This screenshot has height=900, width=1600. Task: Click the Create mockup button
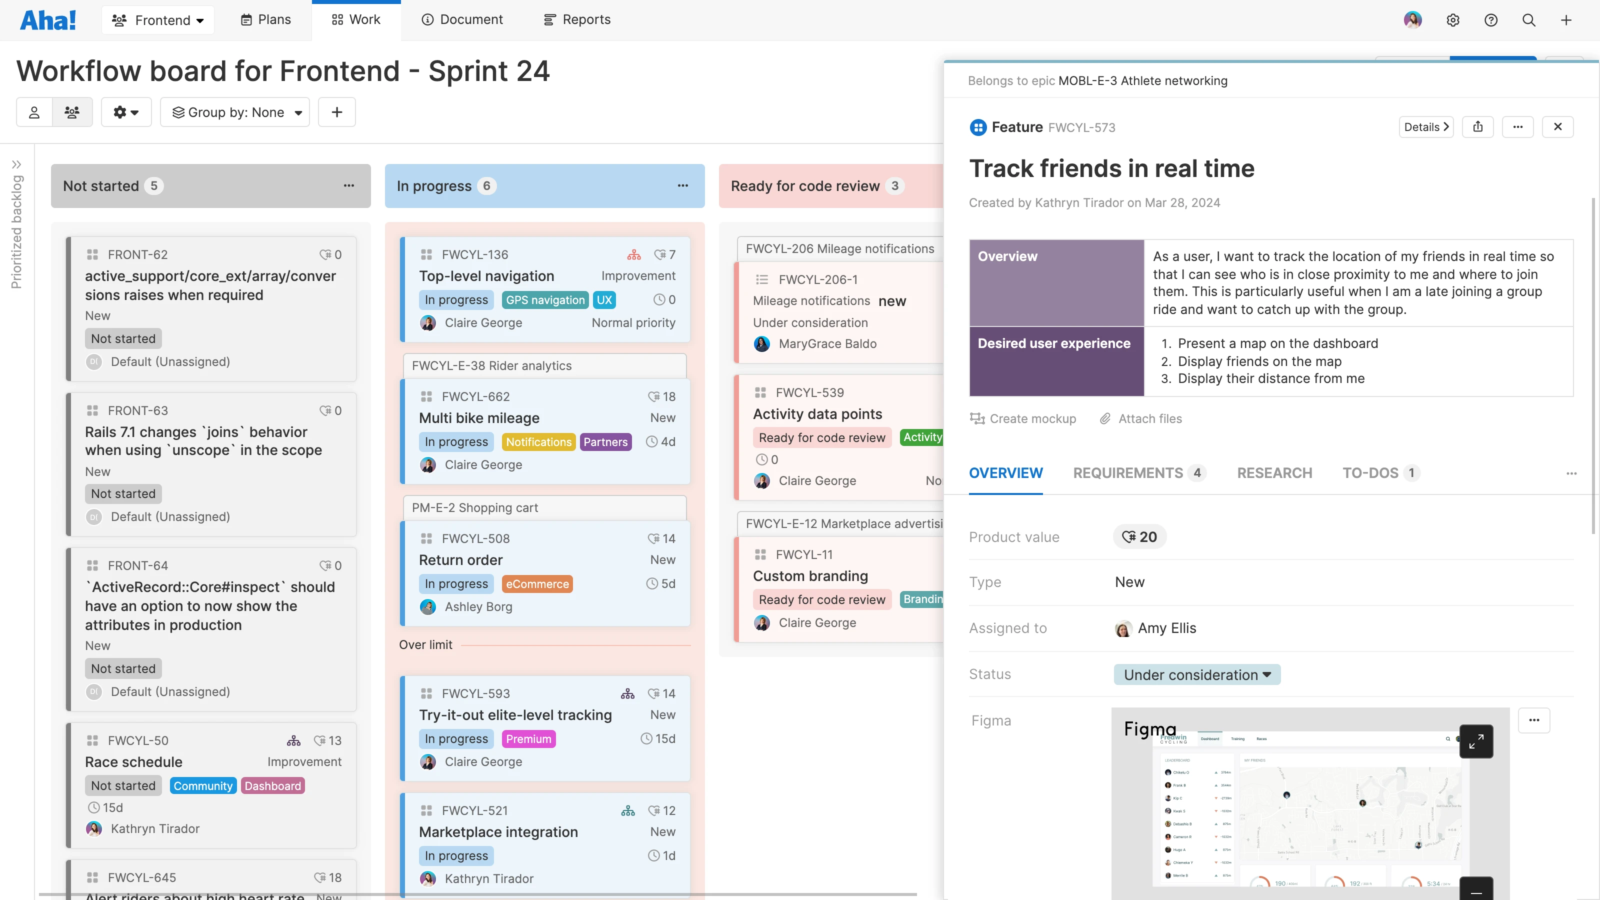point(1023,418)
